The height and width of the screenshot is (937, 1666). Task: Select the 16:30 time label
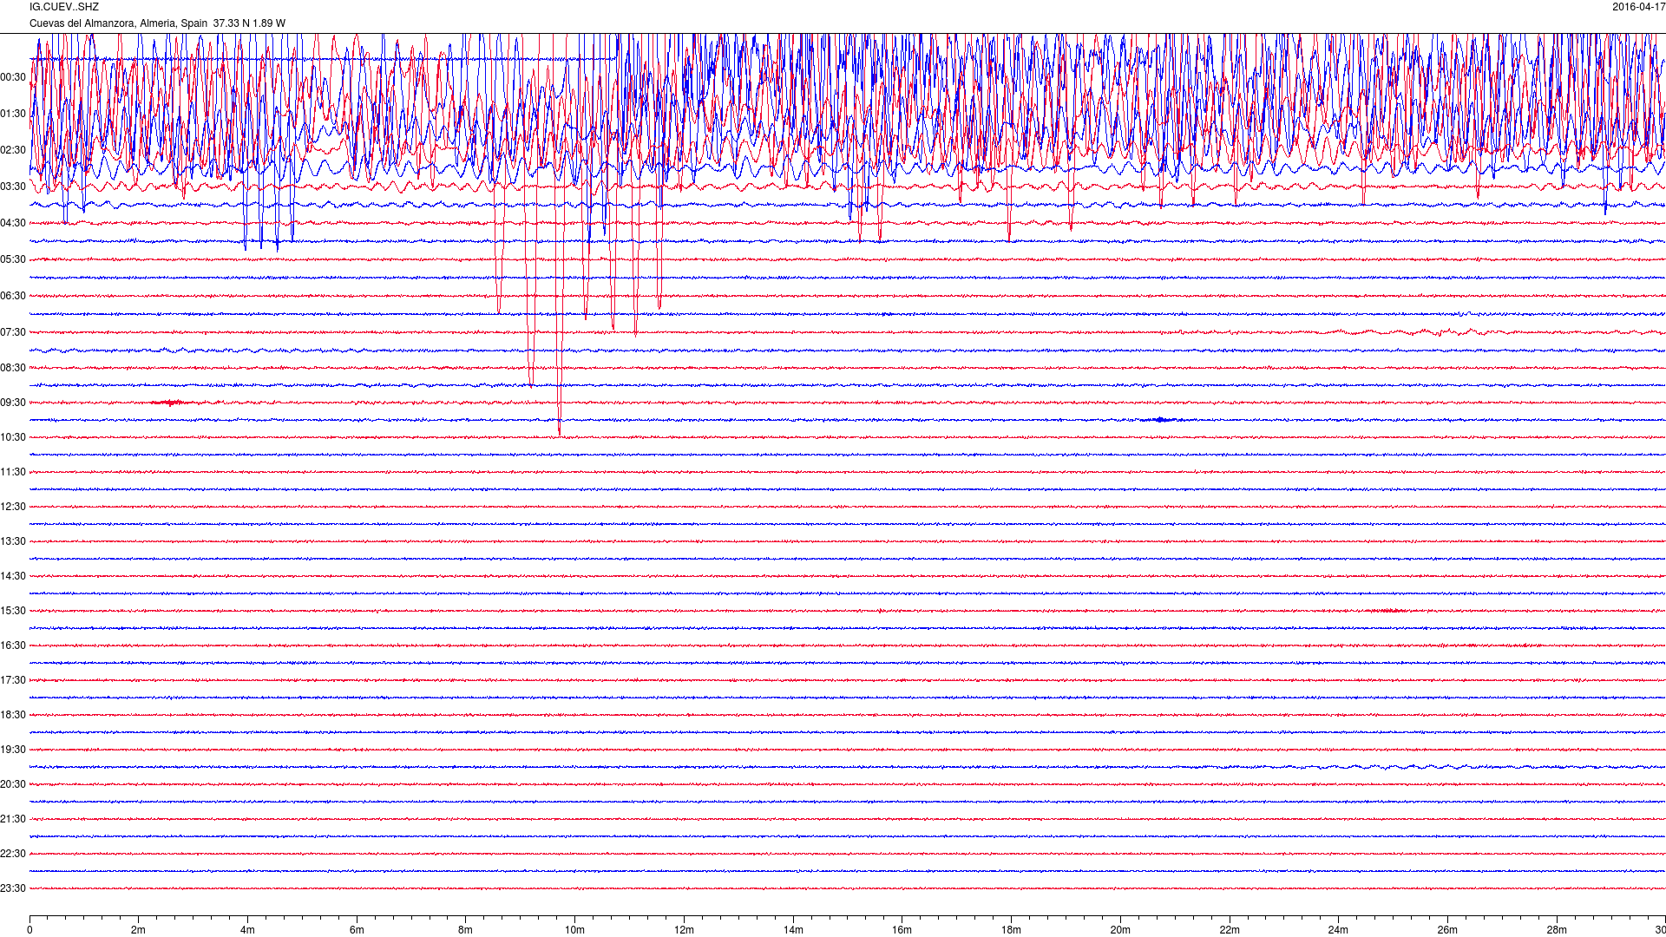point(13,645)
